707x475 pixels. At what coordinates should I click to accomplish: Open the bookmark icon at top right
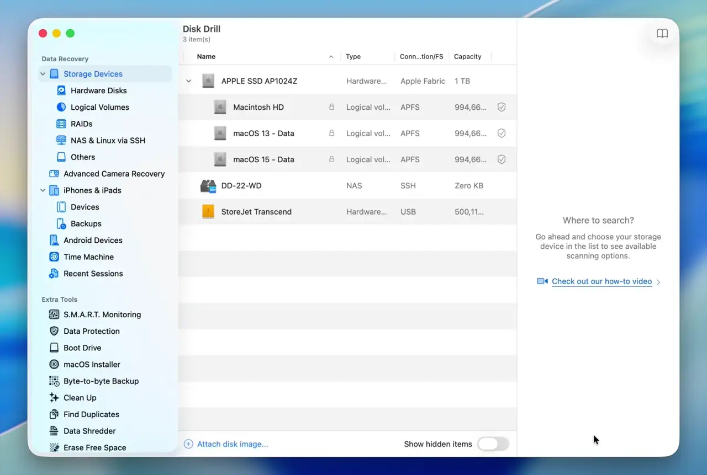(x=662, y=33)
